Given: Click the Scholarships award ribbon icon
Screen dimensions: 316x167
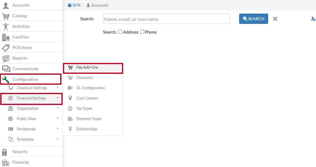Looking at the screenshot, I should pyautogui.click(x=70, y=129).
